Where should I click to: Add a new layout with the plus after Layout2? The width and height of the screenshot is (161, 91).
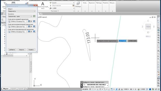26,89
